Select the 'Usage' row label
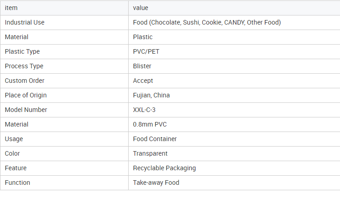 tap(14, 139)
